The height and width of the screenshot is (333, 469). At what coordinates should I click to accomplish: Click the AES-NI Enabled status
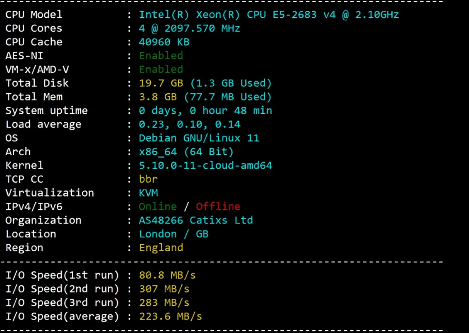161,55
